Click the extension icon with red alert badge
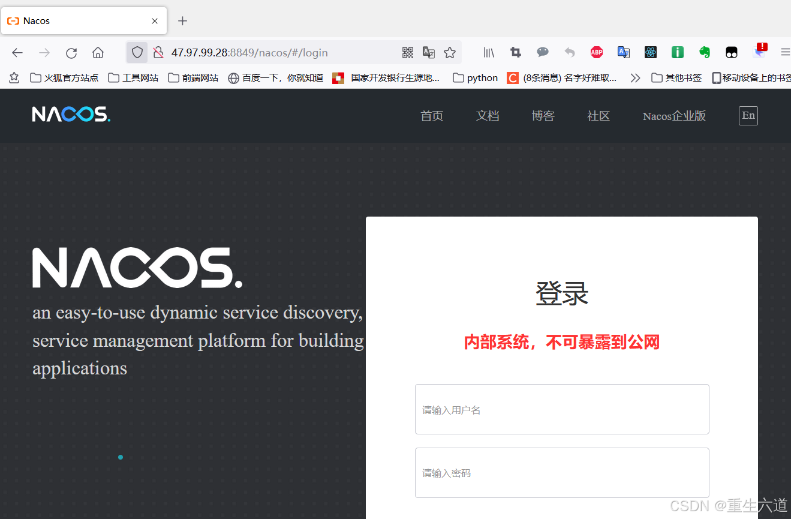This screenshot has width=791, height=519. coord(760,51)
